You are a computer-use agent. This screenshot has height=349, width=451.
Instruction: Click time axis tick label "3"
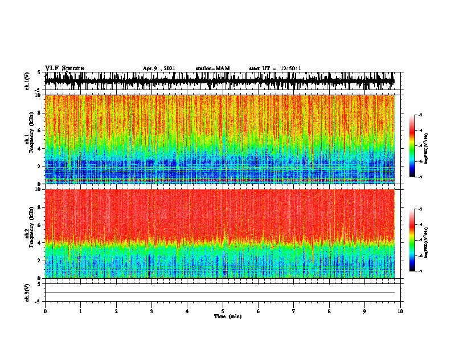click(151, 311)
